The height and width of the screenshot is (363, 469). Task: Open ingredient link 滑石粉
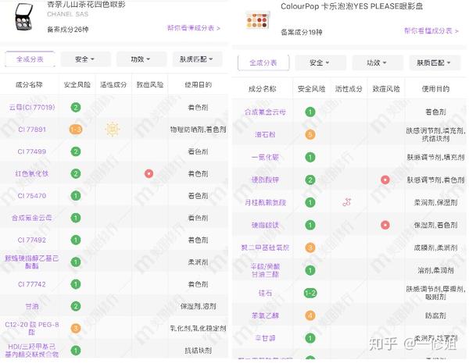[265, 134]
